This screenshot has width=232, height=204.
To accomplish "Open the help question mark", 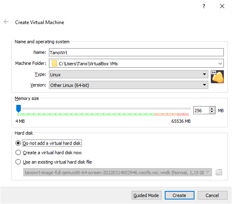I will [x=204, y=6].
